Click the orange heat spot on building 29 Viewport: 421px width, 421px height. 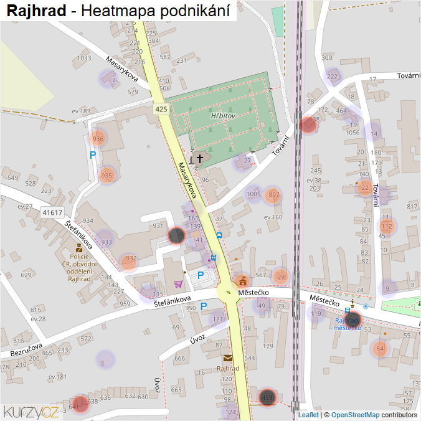click(x=280, y=277)
